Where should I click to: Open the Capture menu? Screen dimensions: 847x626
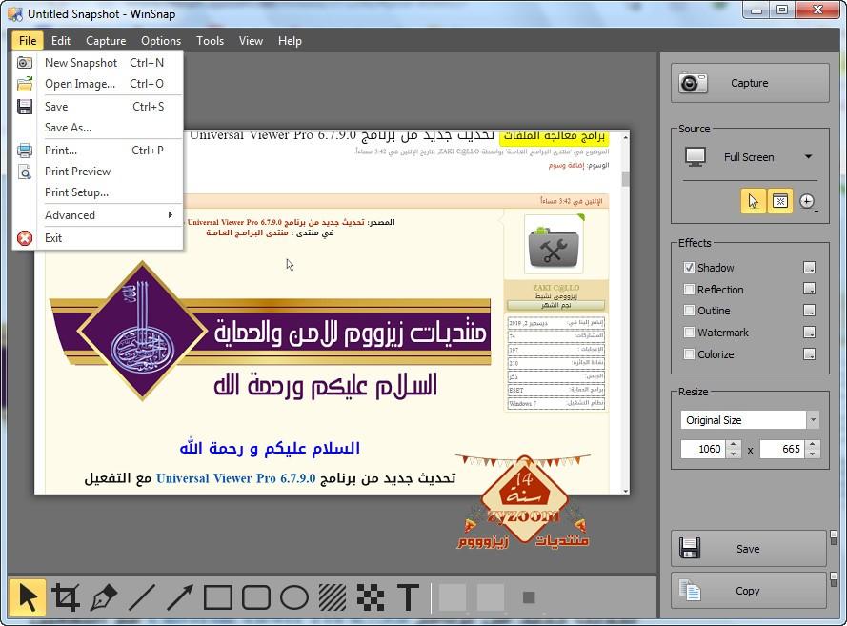pos(106,41)
